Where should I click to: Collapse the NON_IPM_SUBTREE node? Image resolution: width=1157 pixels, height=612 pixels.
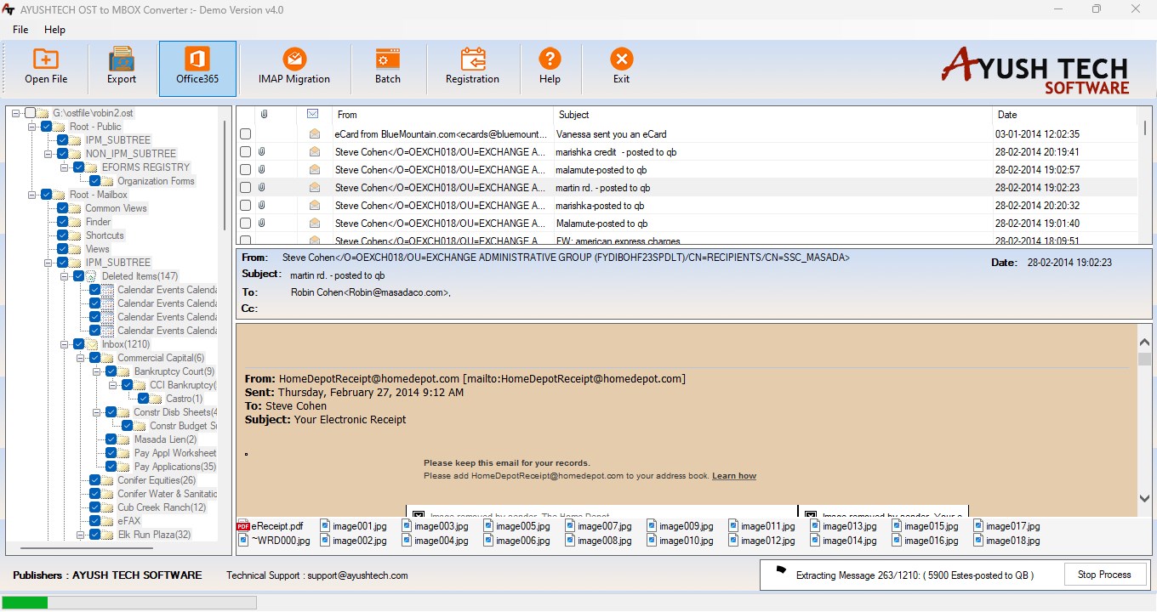pos(48,154)
